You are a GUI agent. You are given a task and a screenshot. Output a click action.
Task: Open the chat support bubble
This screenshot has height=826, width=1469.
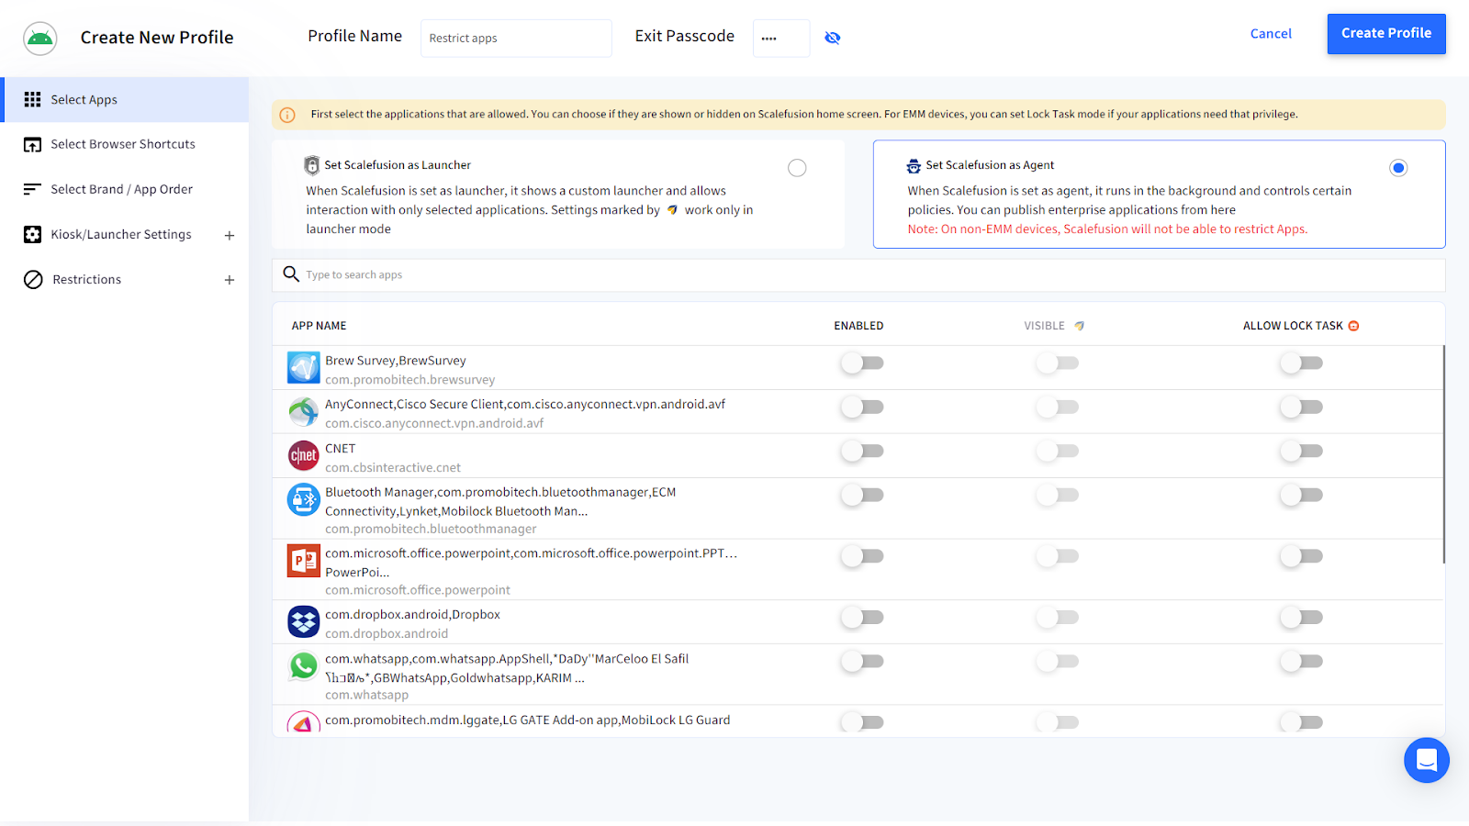tap(1426, 760)
